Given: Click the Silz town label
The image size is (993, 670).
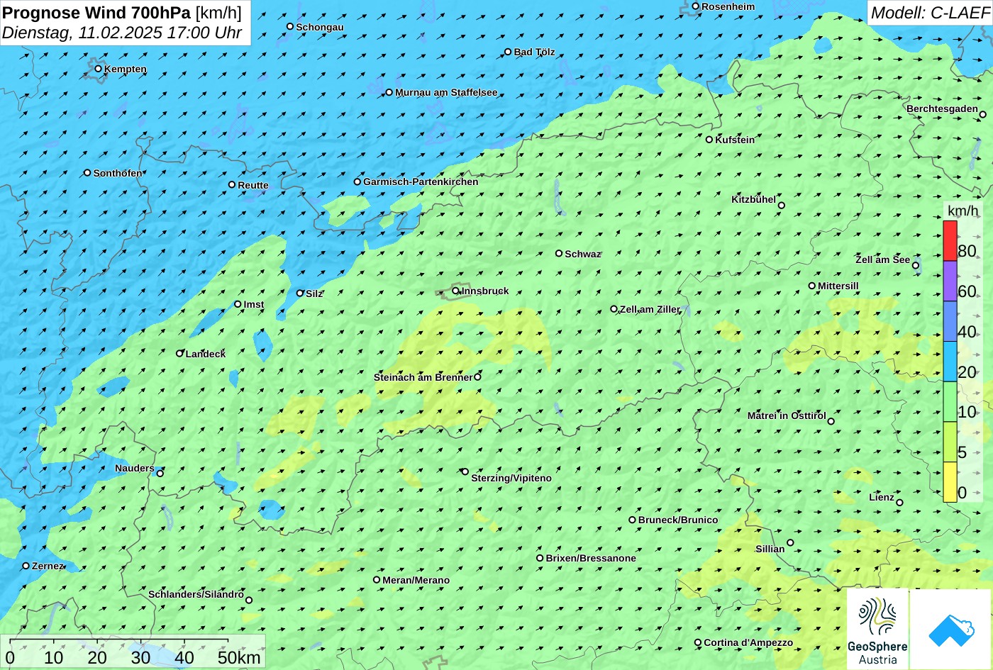Looking at the screenshot, I should click(314, 294).
